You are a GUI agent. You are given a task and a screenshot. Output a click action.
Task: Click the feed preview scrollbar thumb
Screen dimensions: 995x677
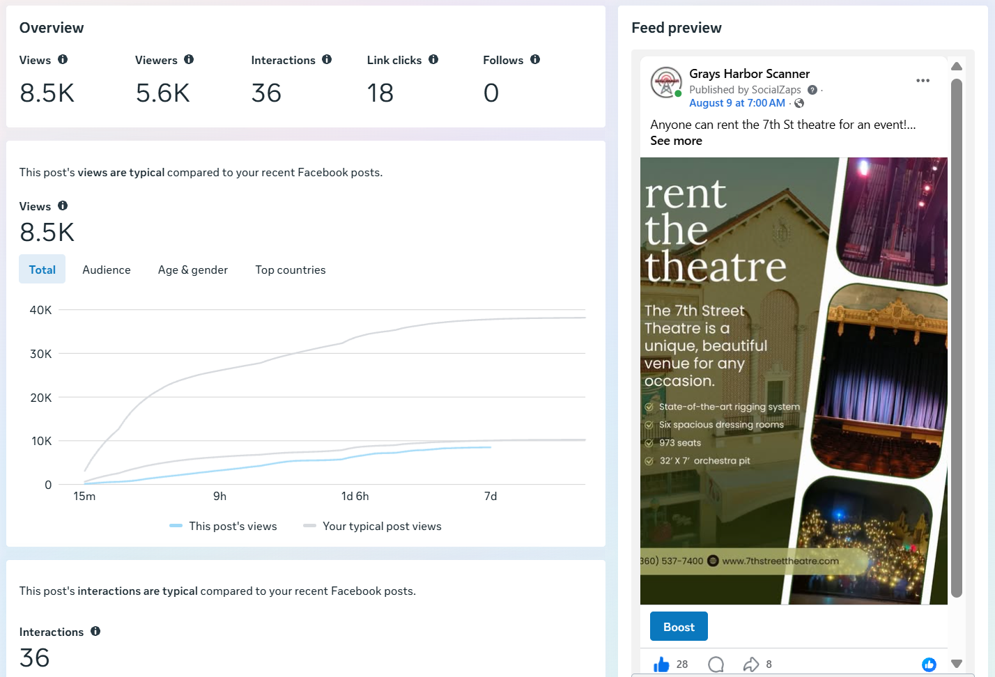tap(957, 338)
